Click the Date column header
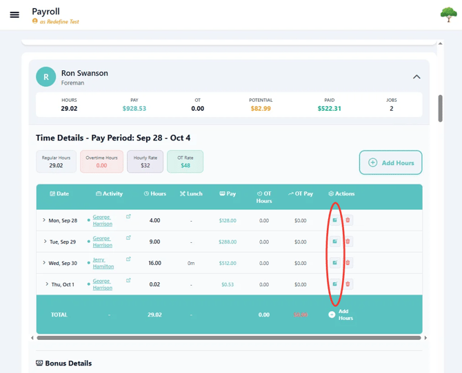The width and height of the screenshot is (462, 373). 59,193
